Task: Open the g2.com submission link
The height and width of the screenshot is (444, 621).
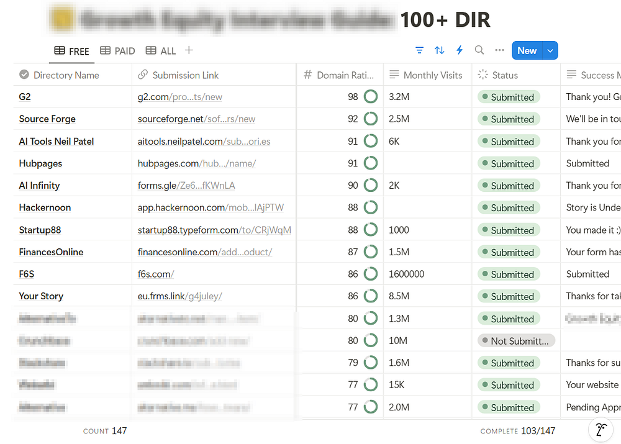Action: (x=180, y=97)
